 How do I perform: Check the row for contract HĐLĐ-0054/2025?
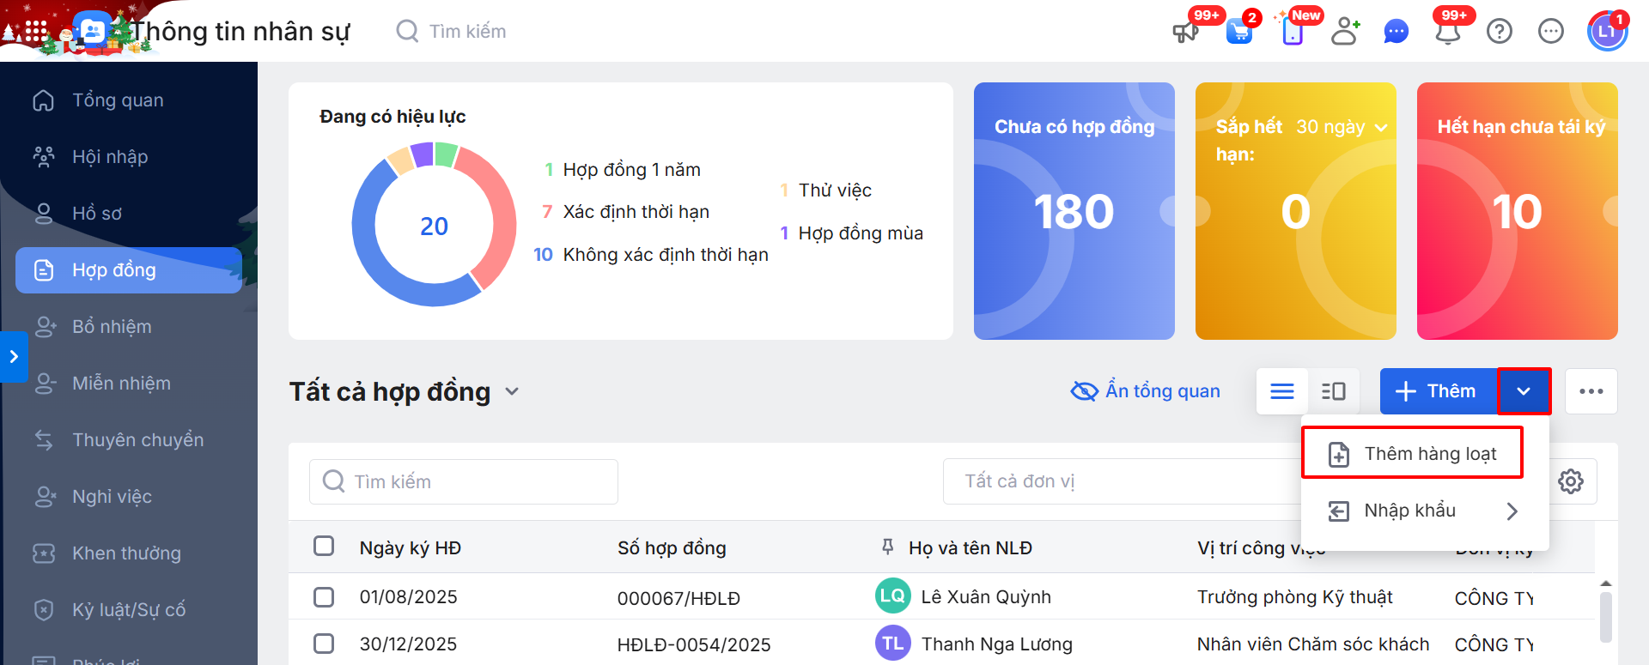pos(324,644)
